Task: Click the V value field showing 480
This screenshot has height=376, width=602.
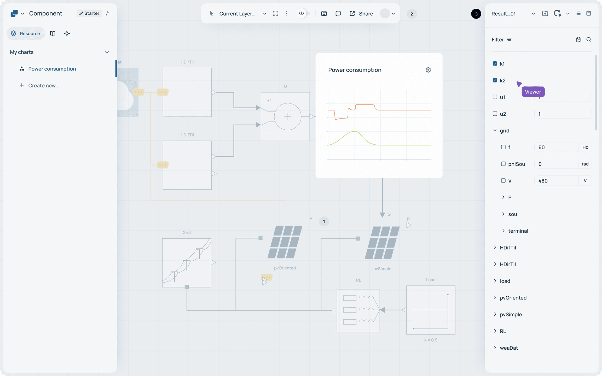Action: click(557, 181)
